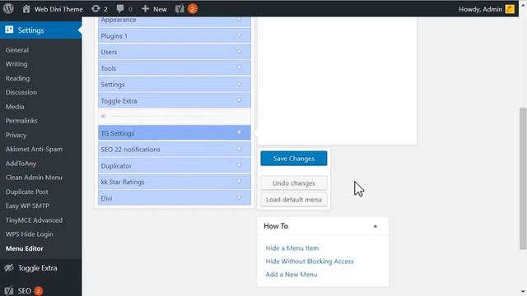
Task: Select the TG Settings menu item row
Action: pyautogui.click(x=175, y=133)
